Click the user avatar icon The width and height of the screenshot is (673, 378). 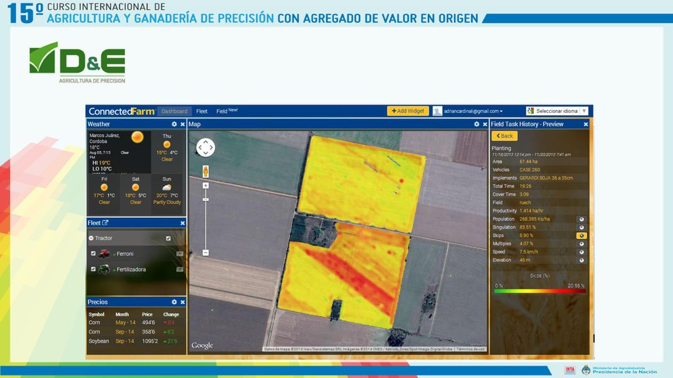point(437,111)
